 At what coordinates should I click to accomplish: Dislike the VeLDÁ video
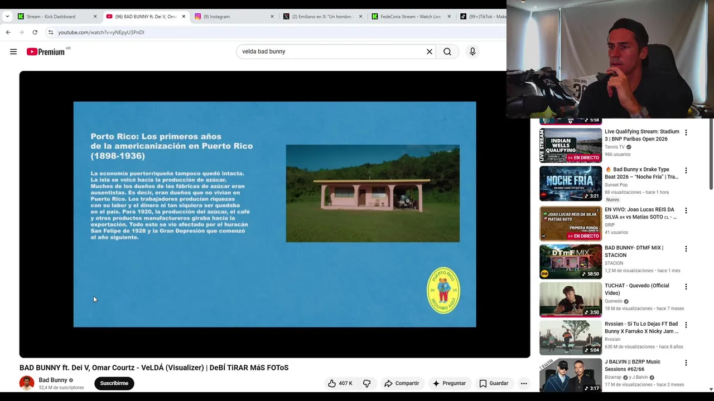366,383
